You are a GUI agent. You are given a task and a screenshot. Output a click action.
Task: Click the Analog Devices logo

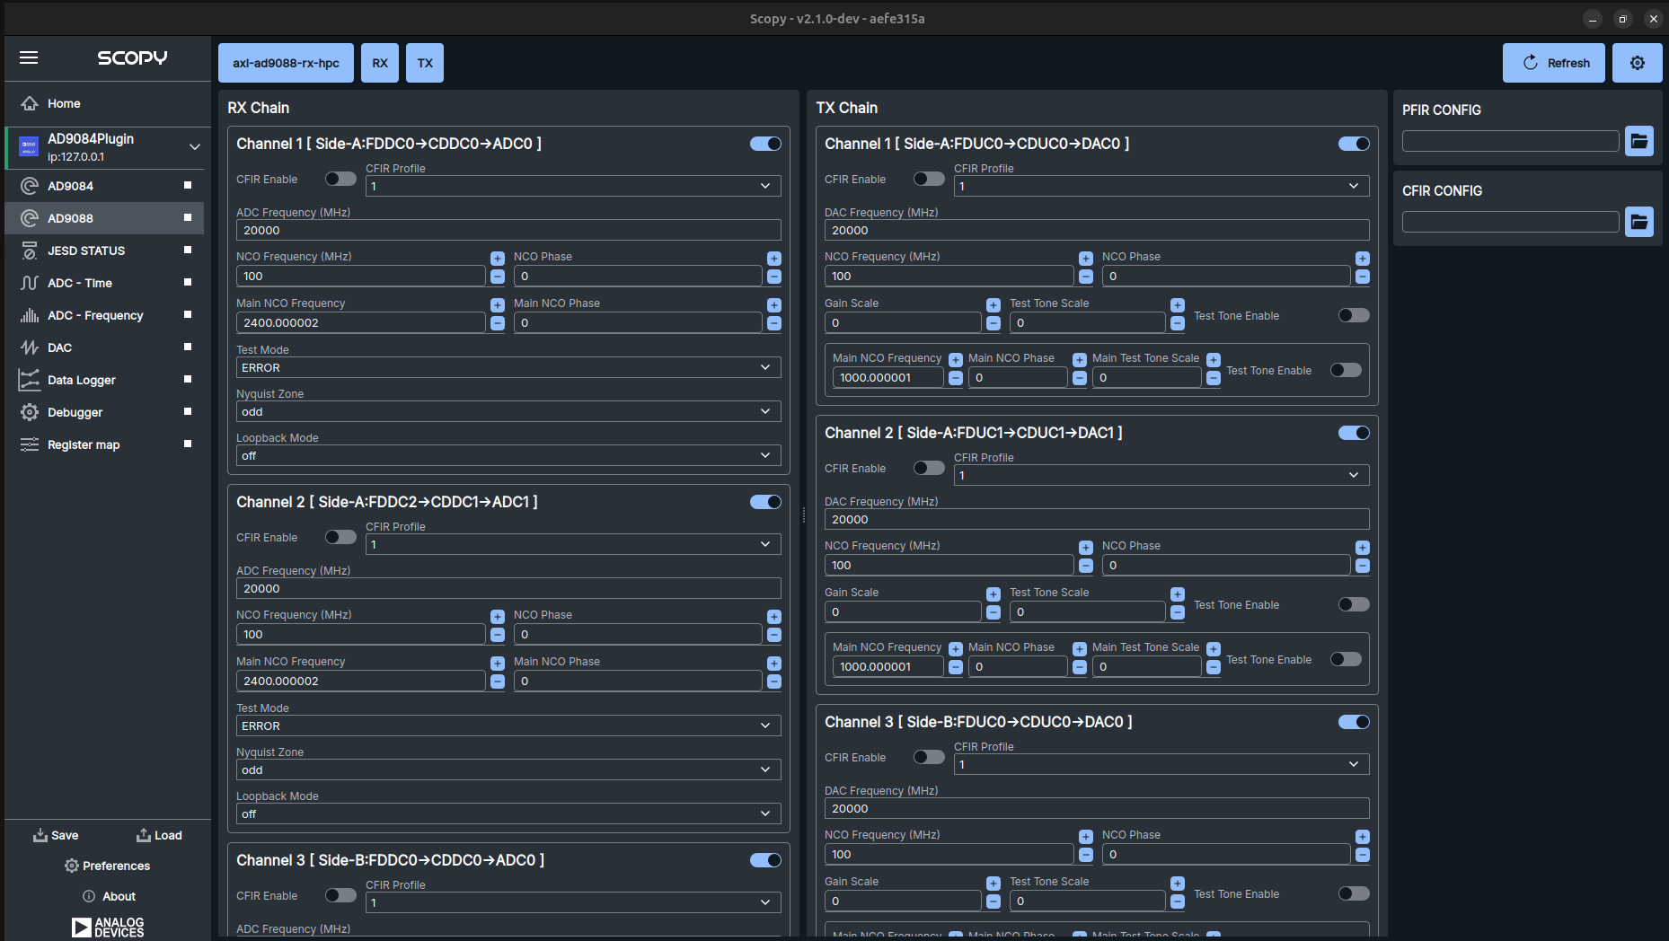[x=108, y=927]
